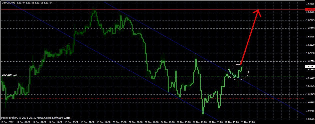Viewport: 315px width, 124px height.
Task: Click the current price label 1.61757
Action: (309, 67)
